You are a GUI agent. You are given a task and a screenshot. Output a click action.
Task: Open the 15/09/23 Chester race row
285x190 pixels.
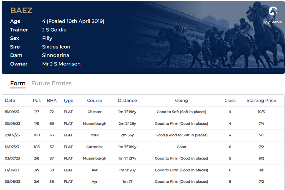point(95,112)
